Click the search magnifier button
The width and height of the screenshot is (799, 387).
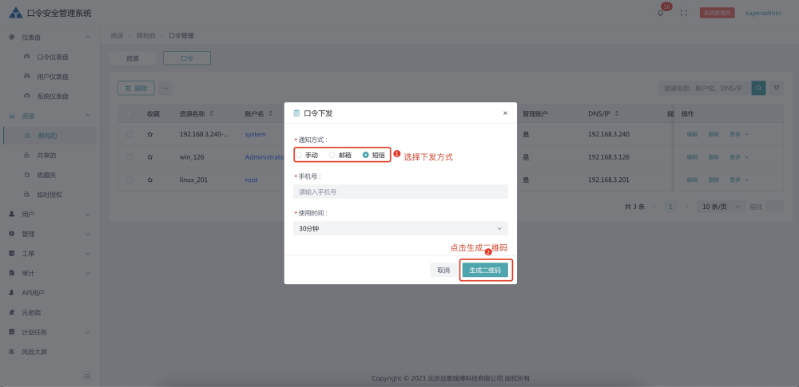coord(758,88)
